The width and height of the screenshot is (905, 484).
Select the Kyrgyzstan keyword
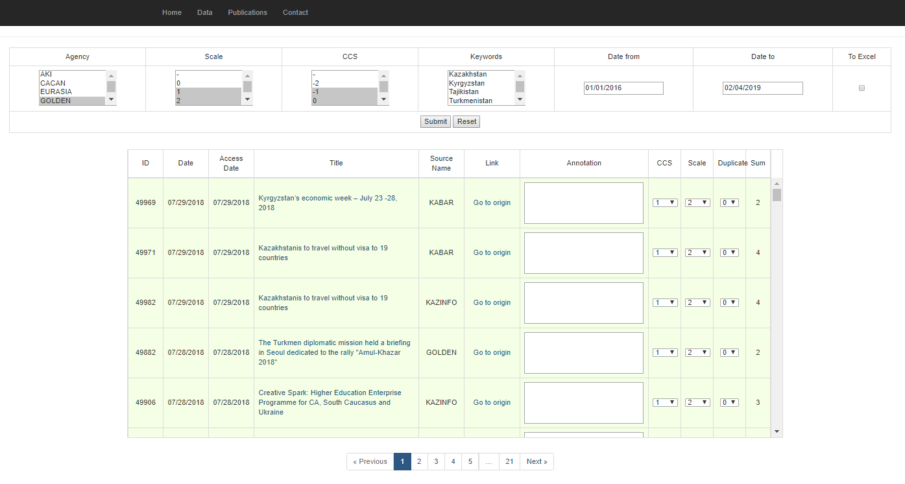(x=481, y=83)
